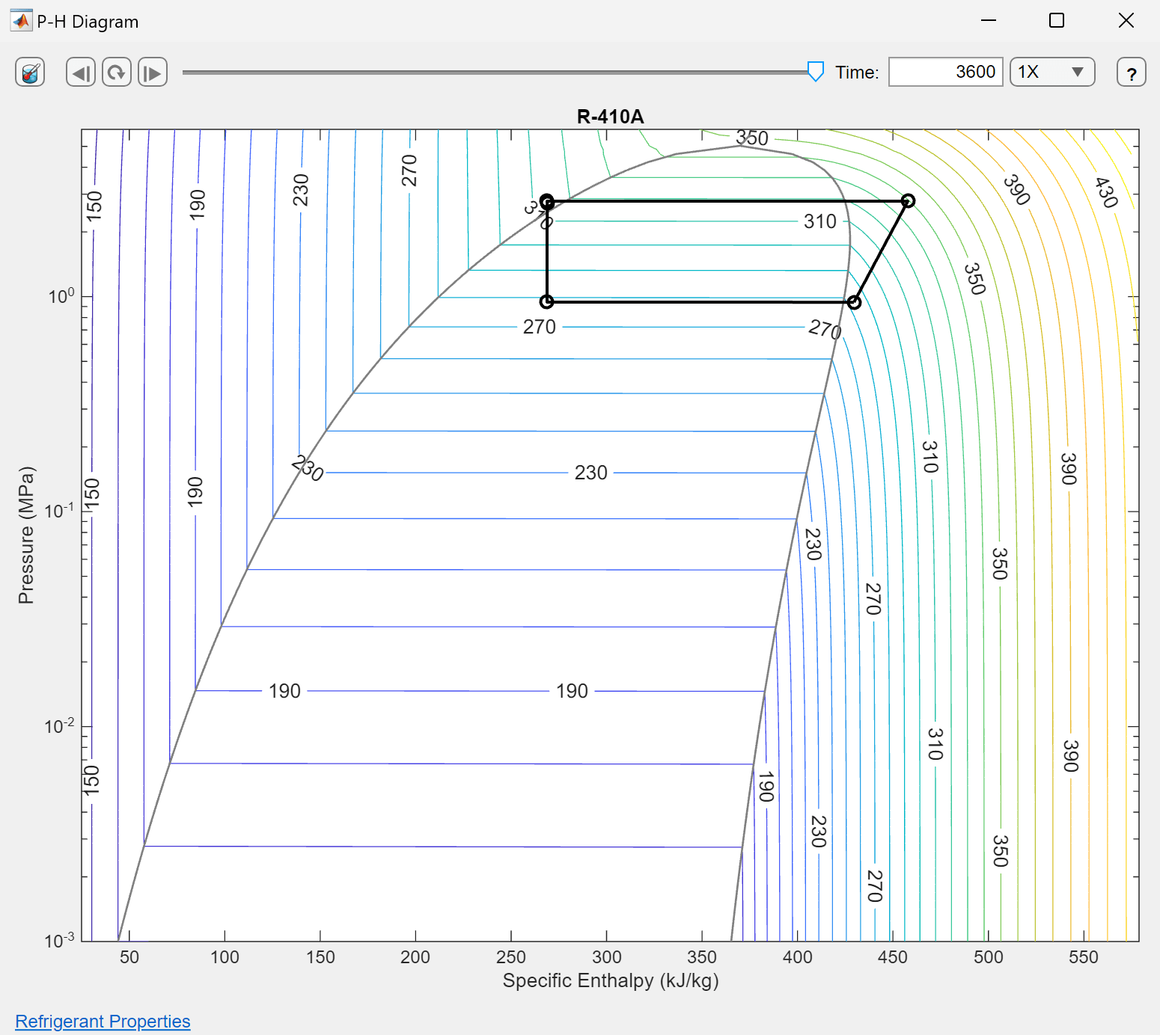Click the circular-arrow replay button

(x=117, y=73)
